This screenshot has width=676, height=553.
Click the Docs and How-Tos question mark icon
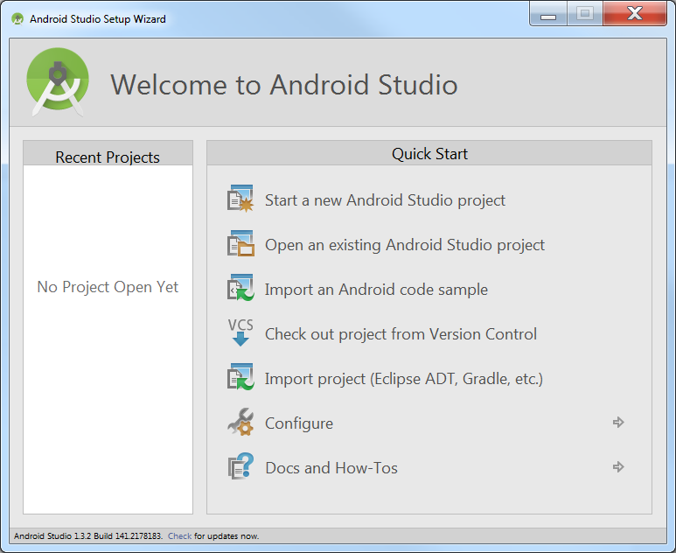pos(240,466)
